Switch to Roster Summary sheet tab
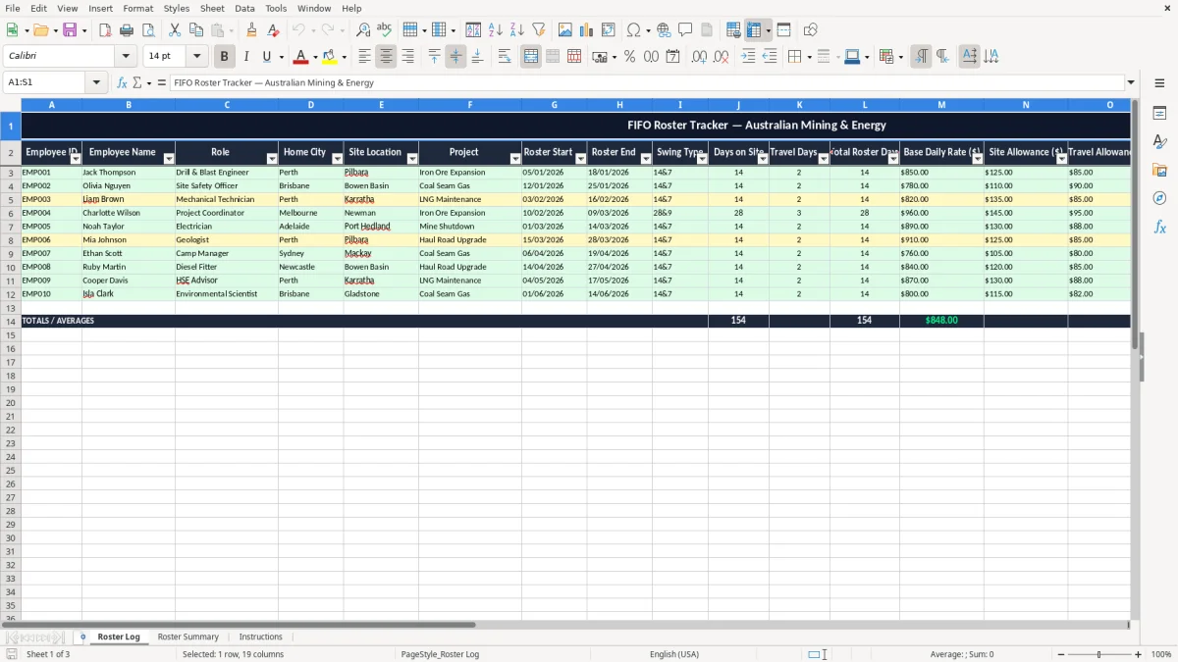This screenshot has height=662, width=1178. point(188,637)
